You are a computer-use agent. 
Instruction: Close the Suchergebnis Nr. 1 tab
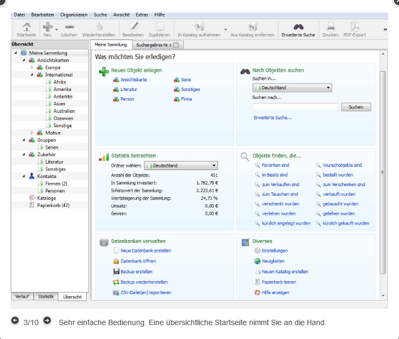[x=175, y=45]
